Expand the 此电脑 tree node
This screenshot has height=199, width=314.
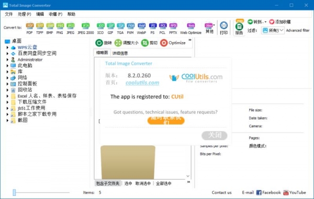click(7, 66)
